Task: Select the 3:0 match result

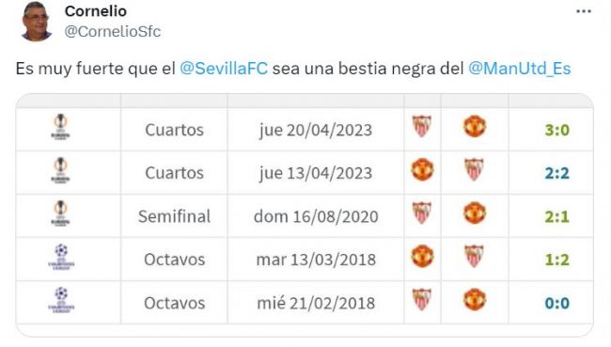Action: pos(556,130)
